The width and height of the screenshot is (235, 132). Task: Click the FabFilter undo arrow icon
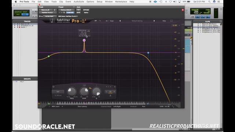(95, 21)
